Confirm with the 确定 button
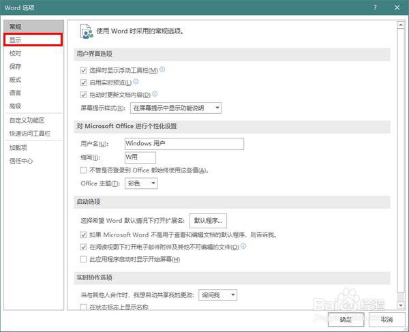 tap(346, 319)
